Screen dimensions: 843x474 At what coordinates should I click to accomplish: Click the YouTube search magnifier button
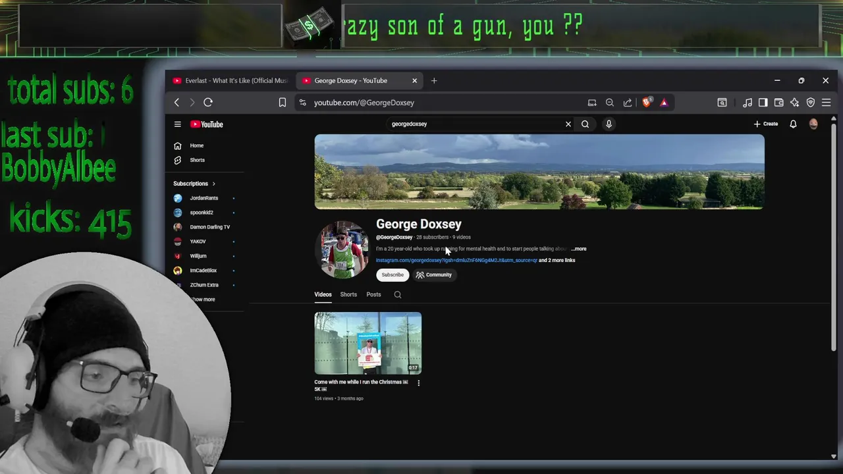pyautogui.click(x=585, y=124)
